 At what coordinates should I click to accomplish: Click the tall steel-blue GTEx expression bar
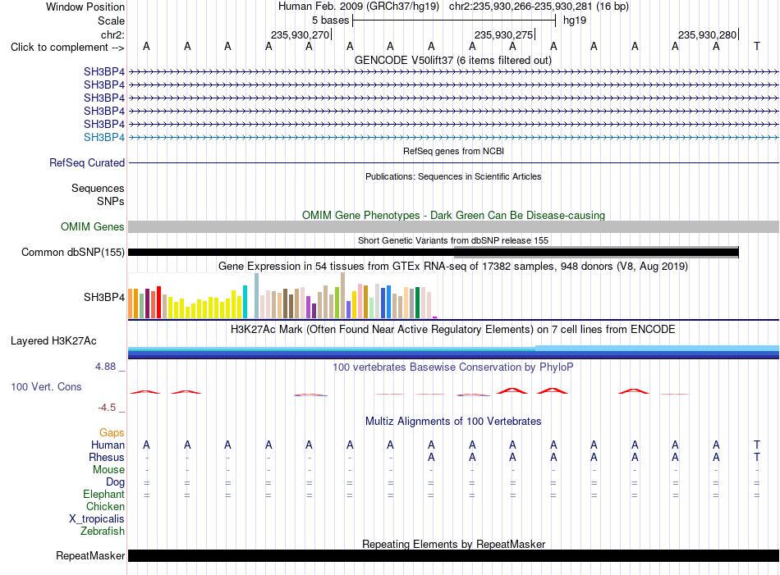click(x=257, y=295)
